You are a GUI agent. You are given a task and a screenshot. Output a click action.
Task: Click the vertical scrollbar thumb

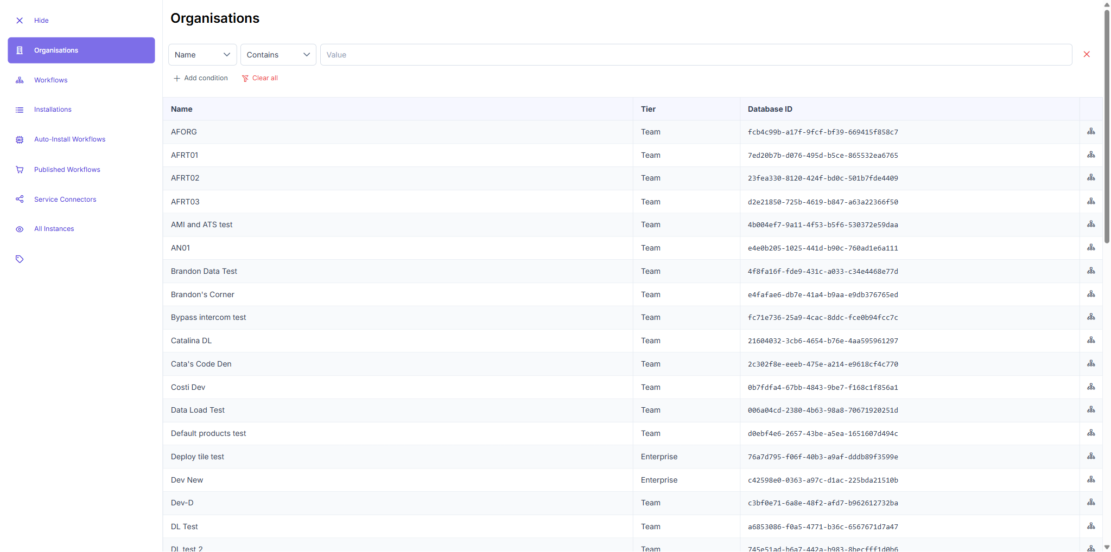tap(1107, 126)
